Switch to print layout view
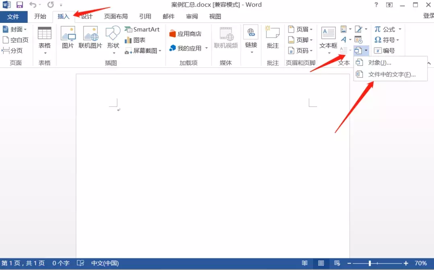Image resolution: width=434 pixels, height=270 pixels. (321, 263)
